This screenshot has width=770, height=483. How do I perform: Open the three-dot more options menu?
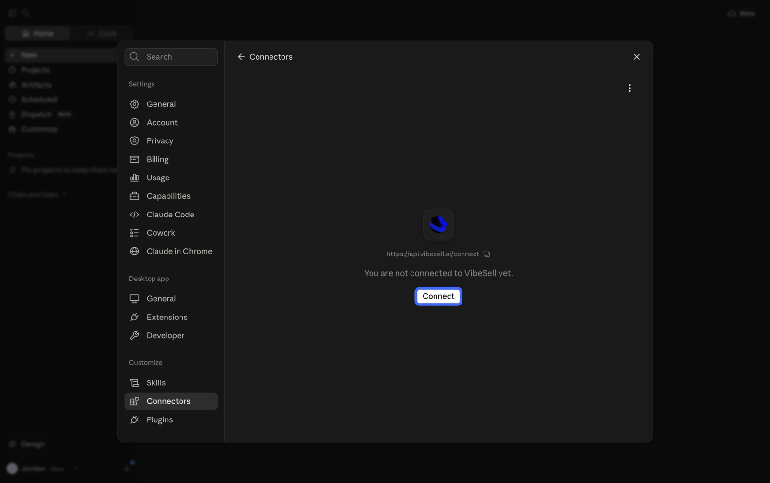tap(629, 88)
